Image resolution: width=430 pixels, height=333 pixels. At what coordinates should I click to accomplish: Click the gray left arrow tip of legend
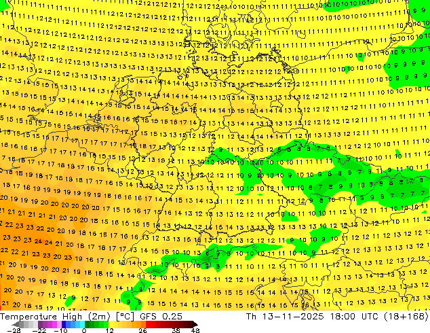click(x=15, y=324)
